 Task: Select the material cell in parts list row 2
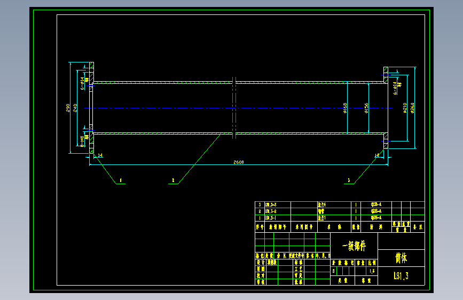(x=376, y=211)
